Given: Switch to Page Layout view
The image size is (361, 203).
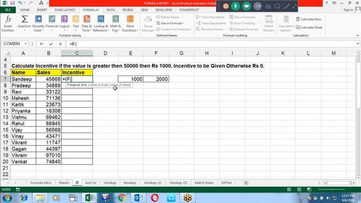Looking at the screenshot, I should [299, 189].
